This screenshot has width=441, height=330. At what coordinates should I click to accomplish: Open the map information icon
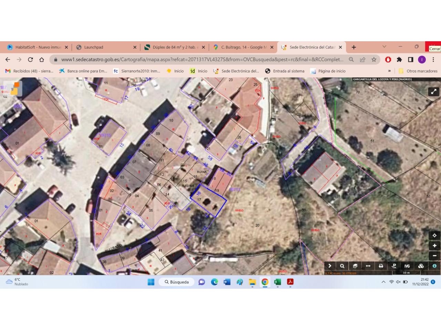pos(434,266)
